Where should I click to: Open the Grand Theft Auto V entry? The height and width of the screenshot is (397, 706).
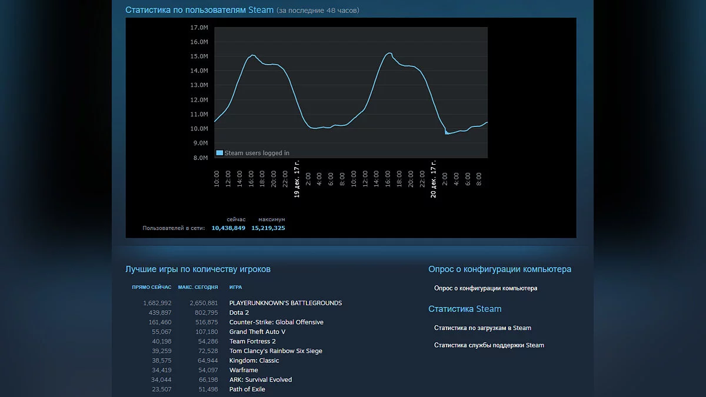(x=257, y=332)
